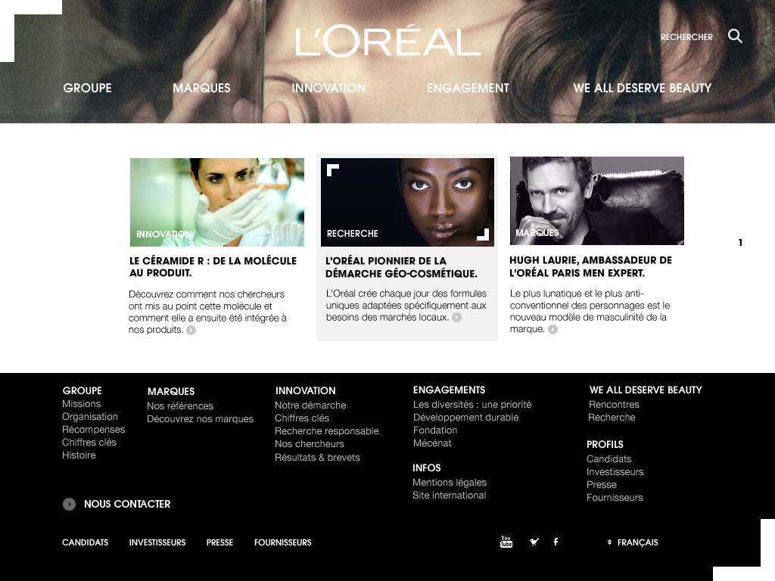This screenshot has height=581, width=775.
Task: Click the search magnifier icon
Action: pyautogui.click(x=735, y=36)
